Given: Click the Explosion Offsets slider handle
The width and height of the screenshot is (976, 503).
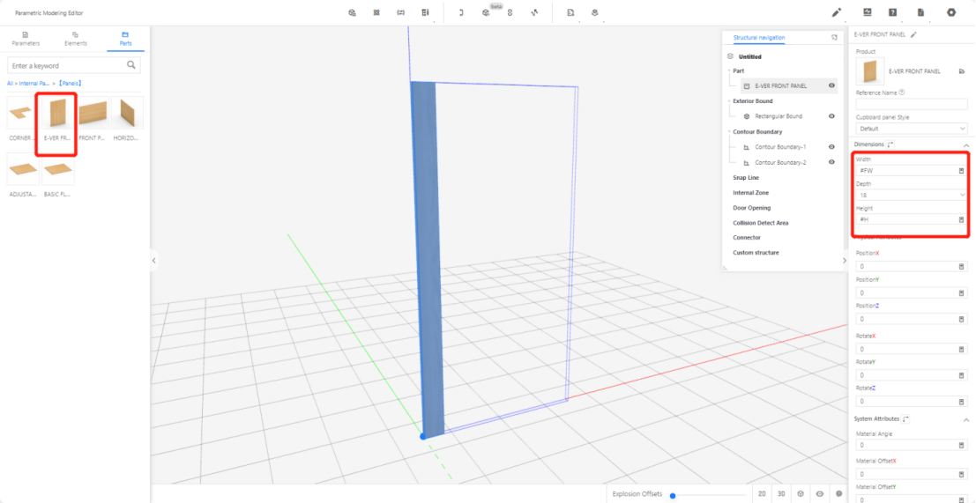Looking at the screenshot, I should [673, 495].
